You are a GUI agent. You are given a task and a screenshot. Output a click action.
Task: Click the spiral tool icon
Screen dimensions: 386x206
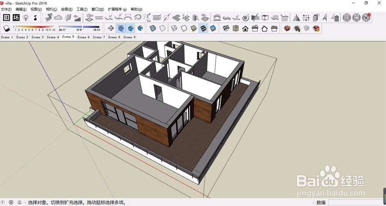245,17
